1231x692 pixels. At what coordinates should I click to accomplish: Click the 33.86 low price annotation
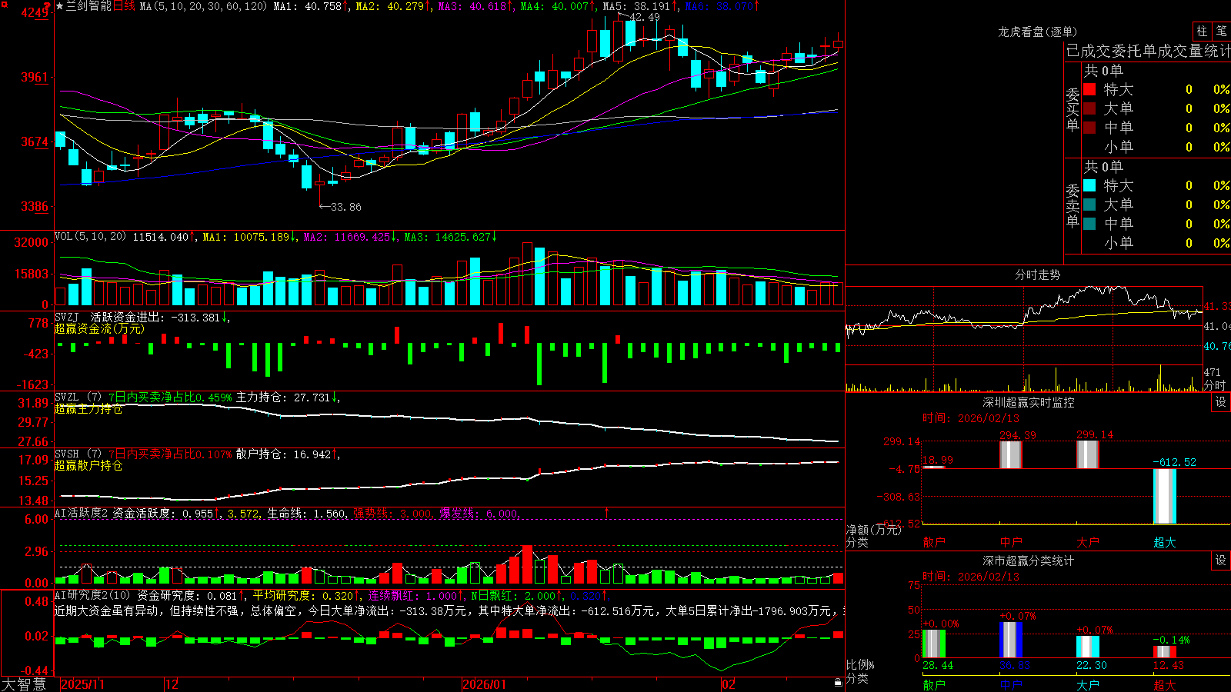point(346,207)
